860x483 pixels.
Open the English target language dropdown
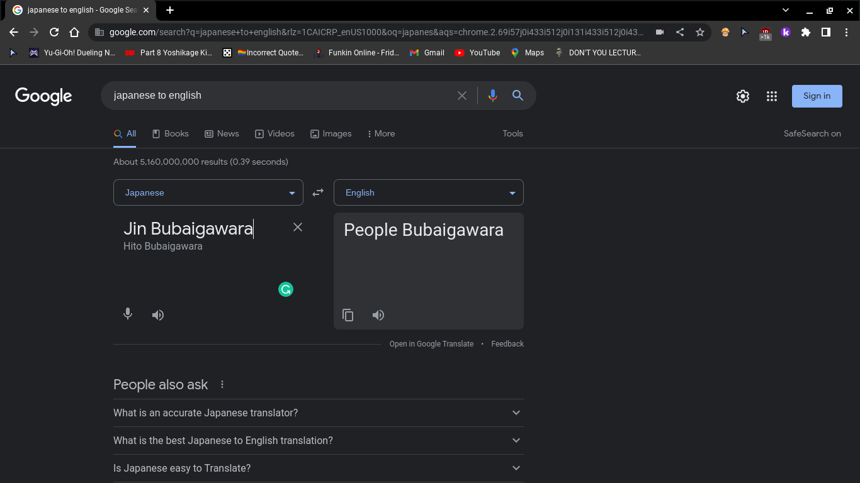point(429,192)
